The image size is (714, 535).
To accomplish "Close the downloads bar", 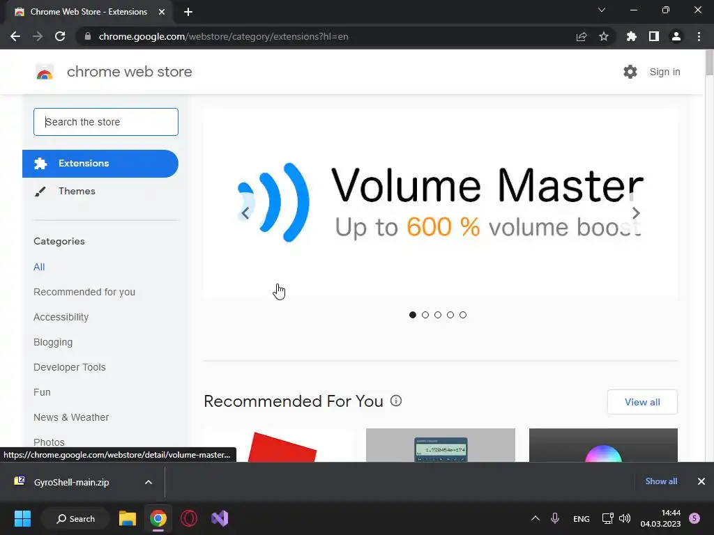I will point(701,481).
